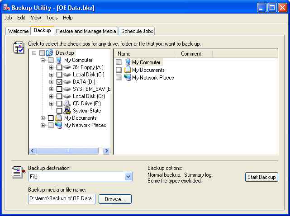Click My Documents folder icon in right pane
This screenshot has height=216, width=290.
[x=128, y=70]
